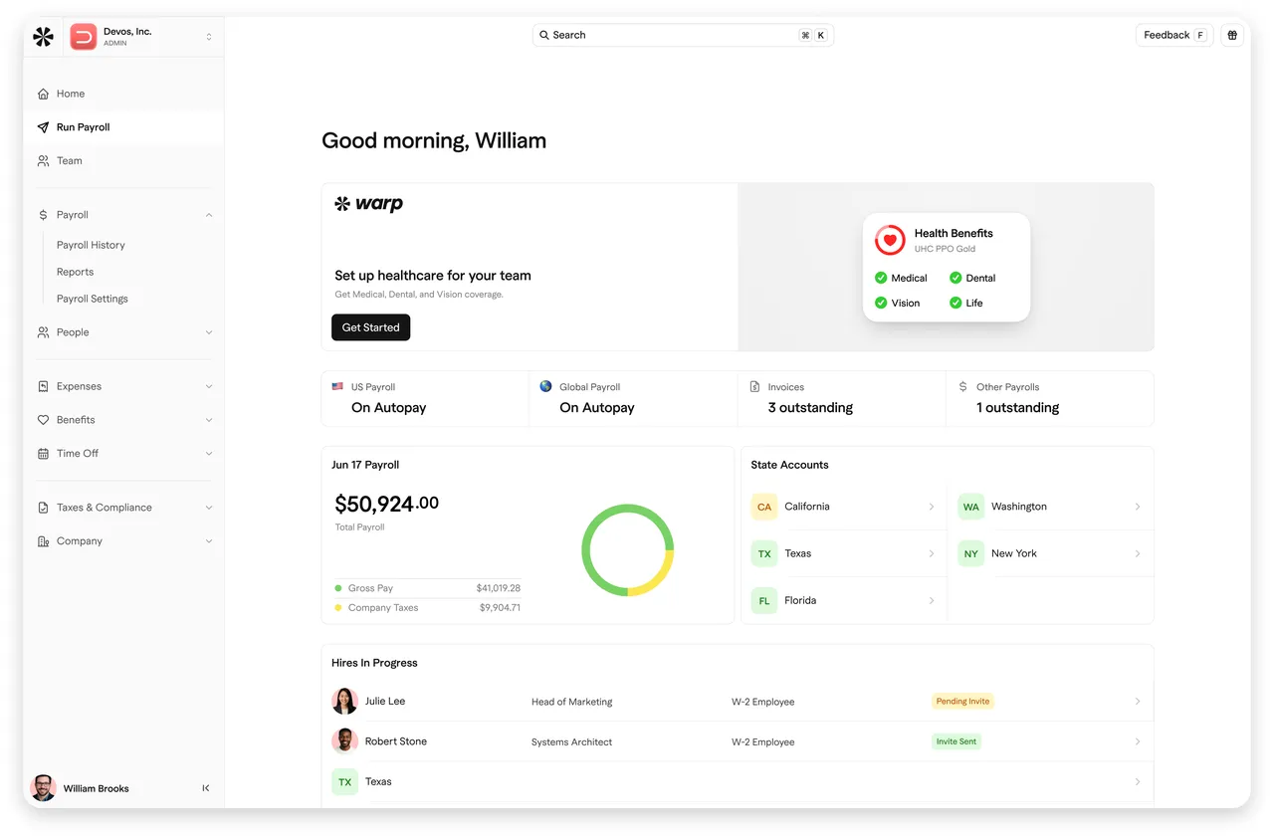Open Payroll History in sidebar

[91, 245]
